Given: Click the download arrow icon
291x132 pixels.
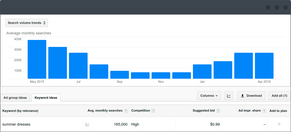Looking at the screenshot, I should pos(242,96).
